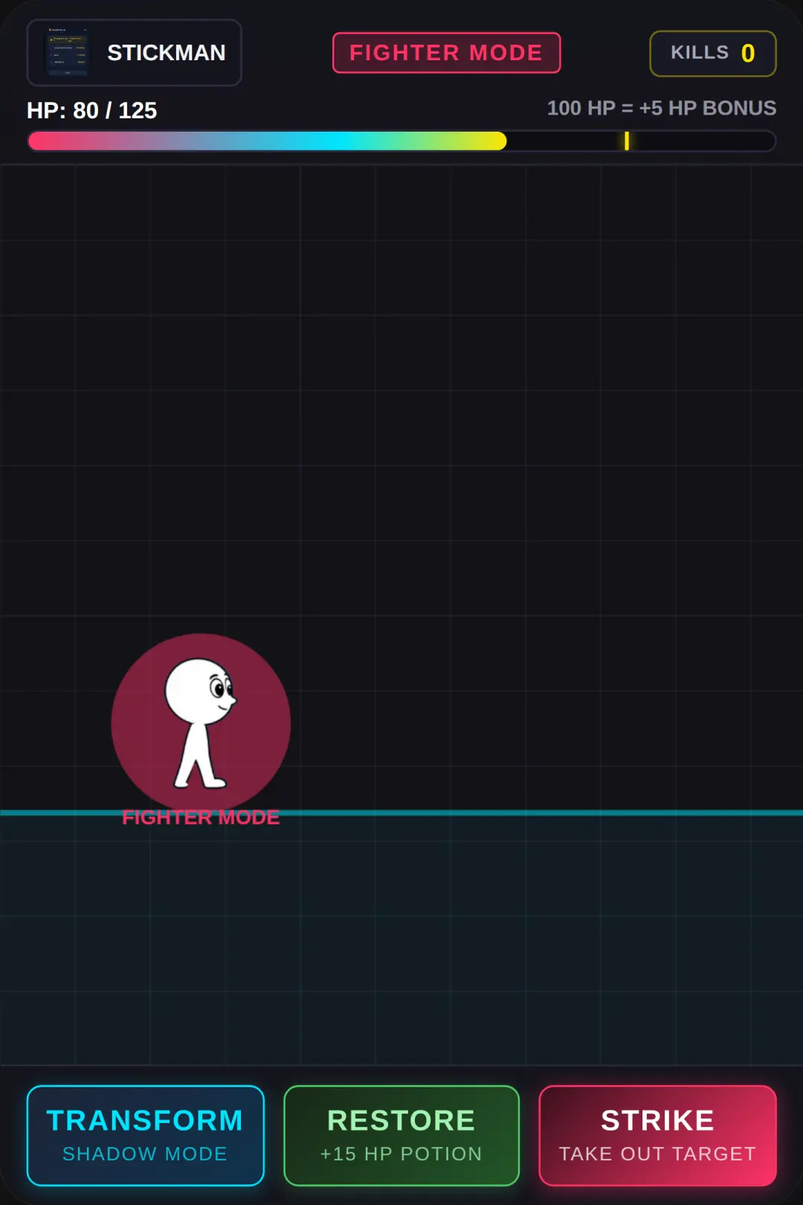The width and height of the screenshot is (803, 1205).
Task: Click the rainbow HP progress bar
Action: (401, 141)
